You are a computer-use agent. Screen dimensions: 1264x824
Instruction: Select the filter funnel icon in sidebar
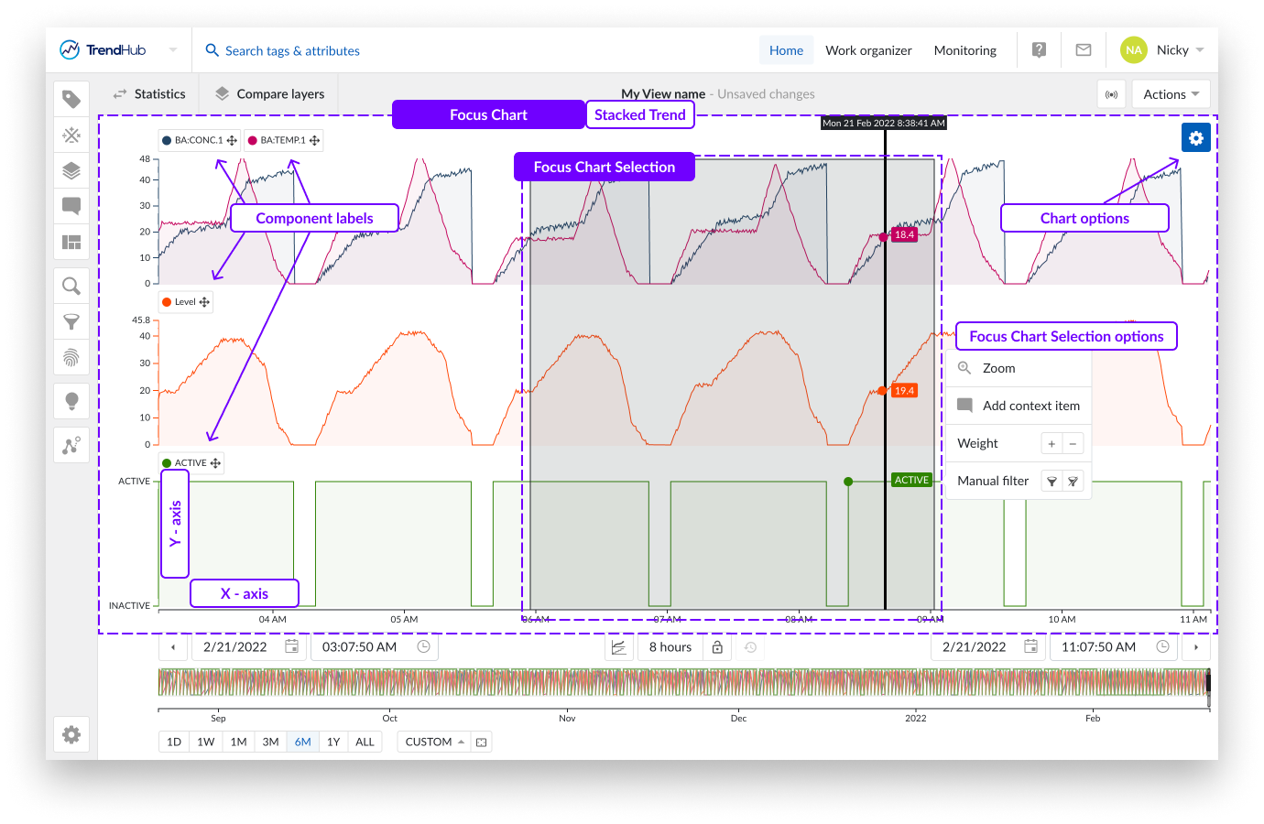click(71, 321)
